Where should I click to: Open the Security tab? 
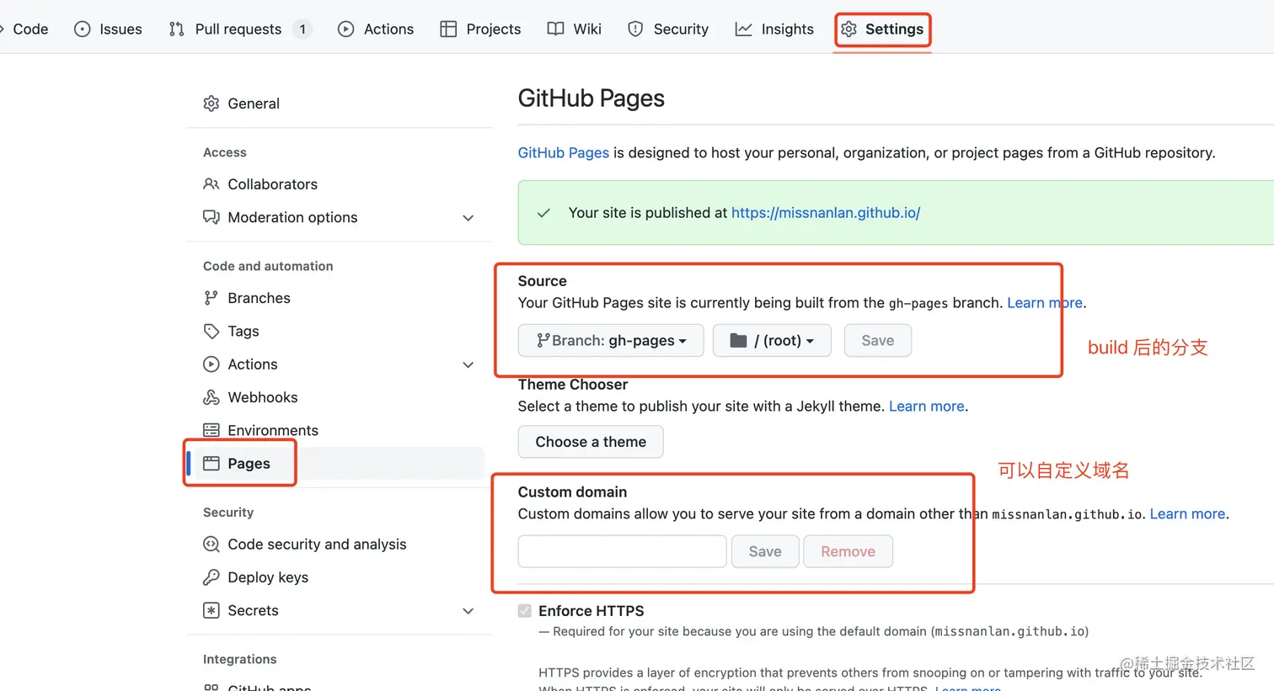click(669, 29)
